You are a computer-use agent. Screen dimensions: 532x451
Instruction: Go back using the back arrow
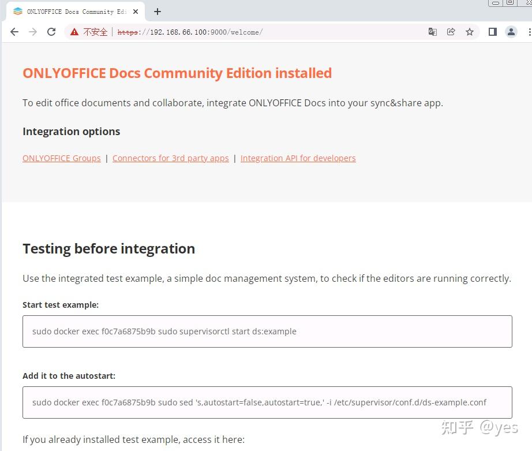[x=14, y=32]
